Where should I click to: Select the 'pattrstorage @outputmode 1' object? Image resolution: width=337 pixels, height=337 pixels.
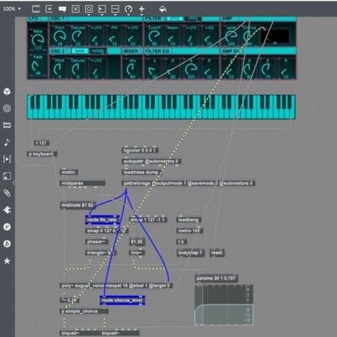click(188, 183)
